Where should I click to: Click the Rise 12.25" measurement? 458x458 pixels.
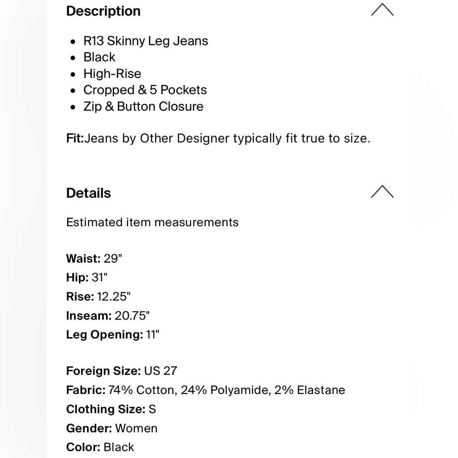[x=98, y=296]
